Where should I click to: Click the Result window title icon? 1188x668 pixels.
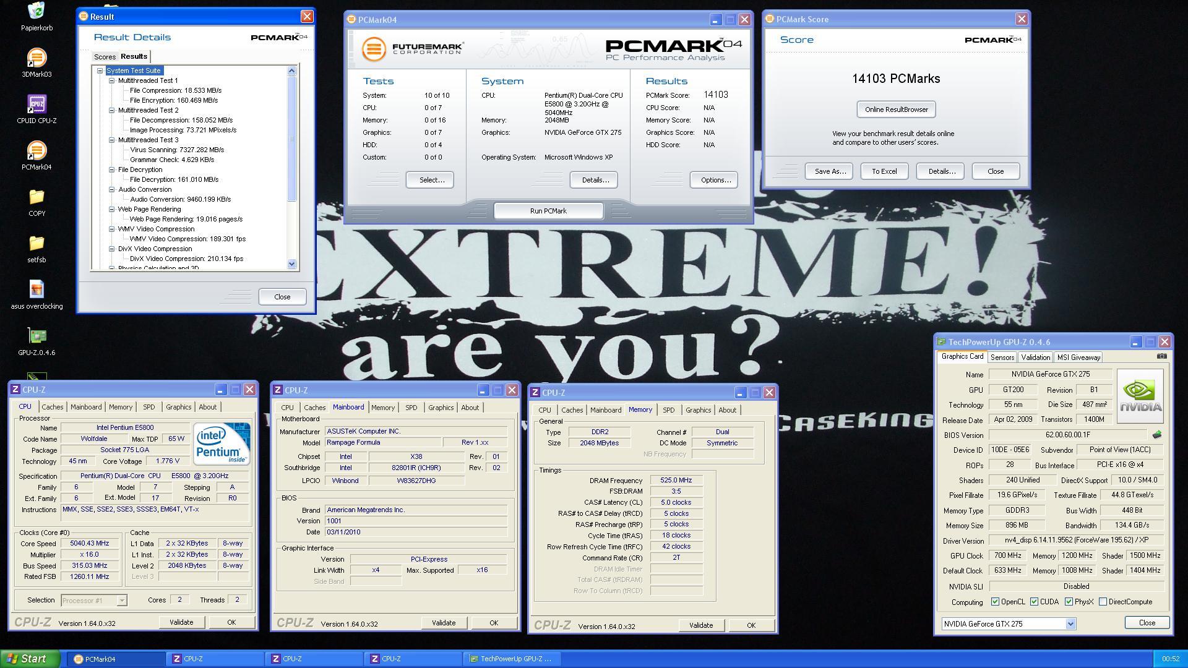coord(84,17)
